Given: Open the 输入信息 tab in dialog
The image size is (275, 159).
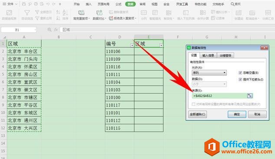Looking at the screenshot, I should [208, 55].
